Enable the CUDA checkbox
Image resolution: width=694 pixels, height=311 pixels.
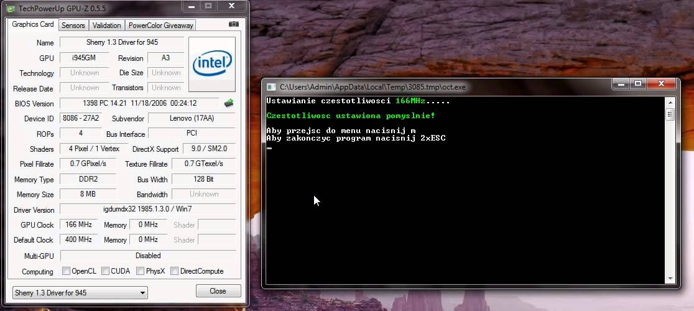tap(105, 271)
